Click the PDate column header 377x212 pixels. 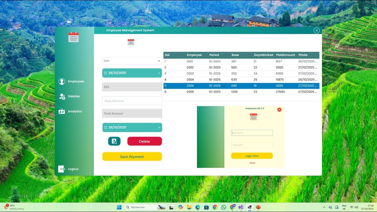tap(303, 55)
